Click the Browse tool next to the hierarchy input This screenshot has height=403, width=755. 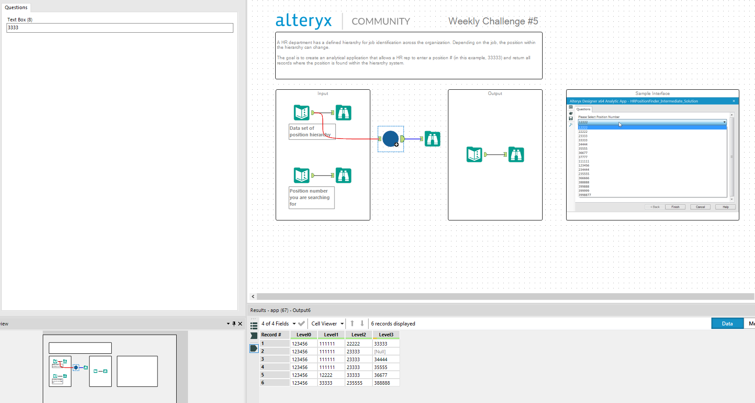tap(344, 112)
